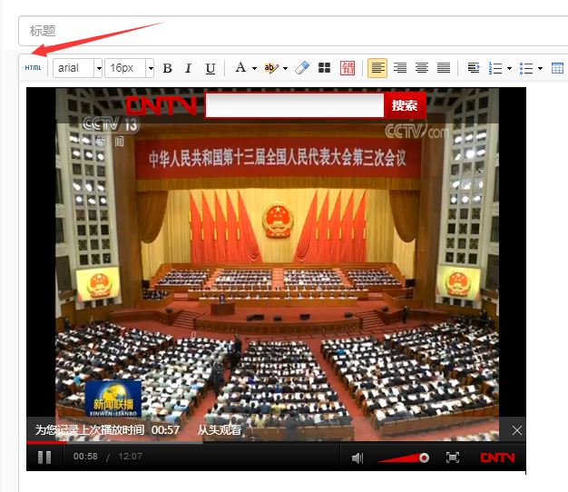Click the red Chinese character icon
Viewport: 568px width, 492px height.
(348, 68)
